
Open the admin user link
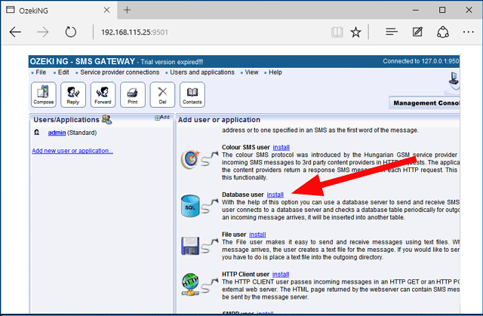57,133
